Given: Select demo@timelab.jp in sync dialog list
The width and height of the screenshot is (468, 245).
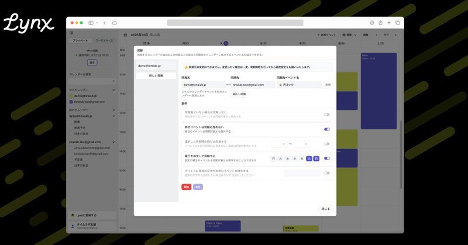Looking at the screenshot, I should click(156, 65).
